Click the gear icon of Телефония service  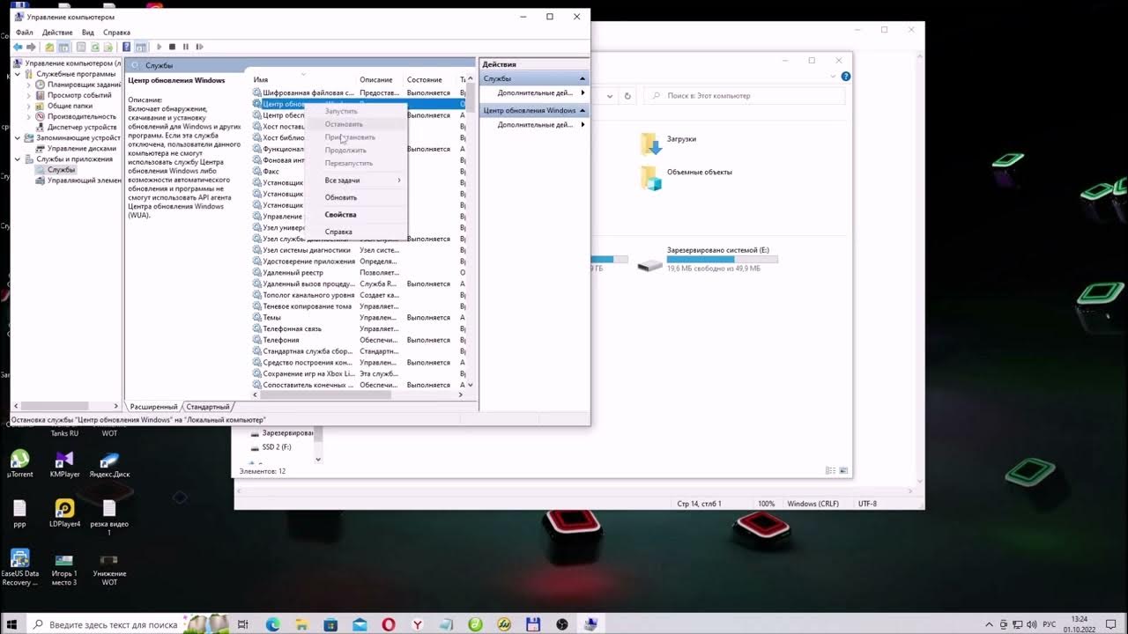click(x=257, y=340)
